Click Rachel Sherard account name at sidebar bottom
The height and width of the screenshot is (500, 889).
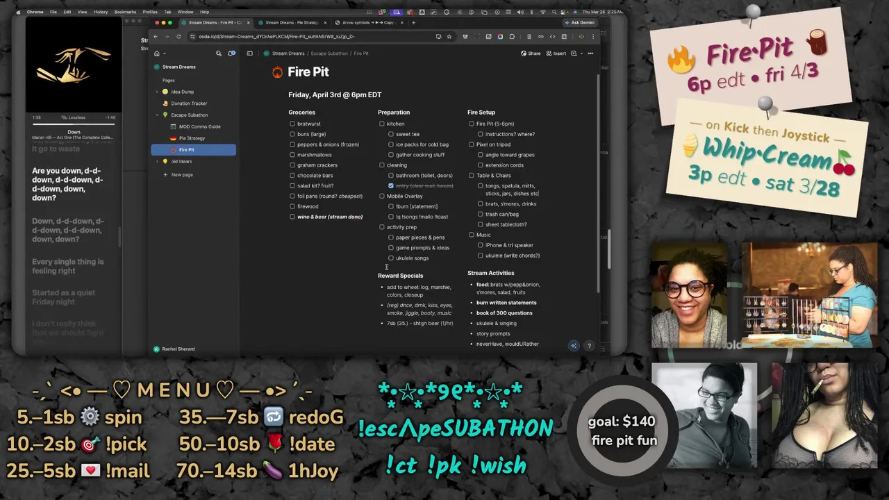tap(178, 349)
